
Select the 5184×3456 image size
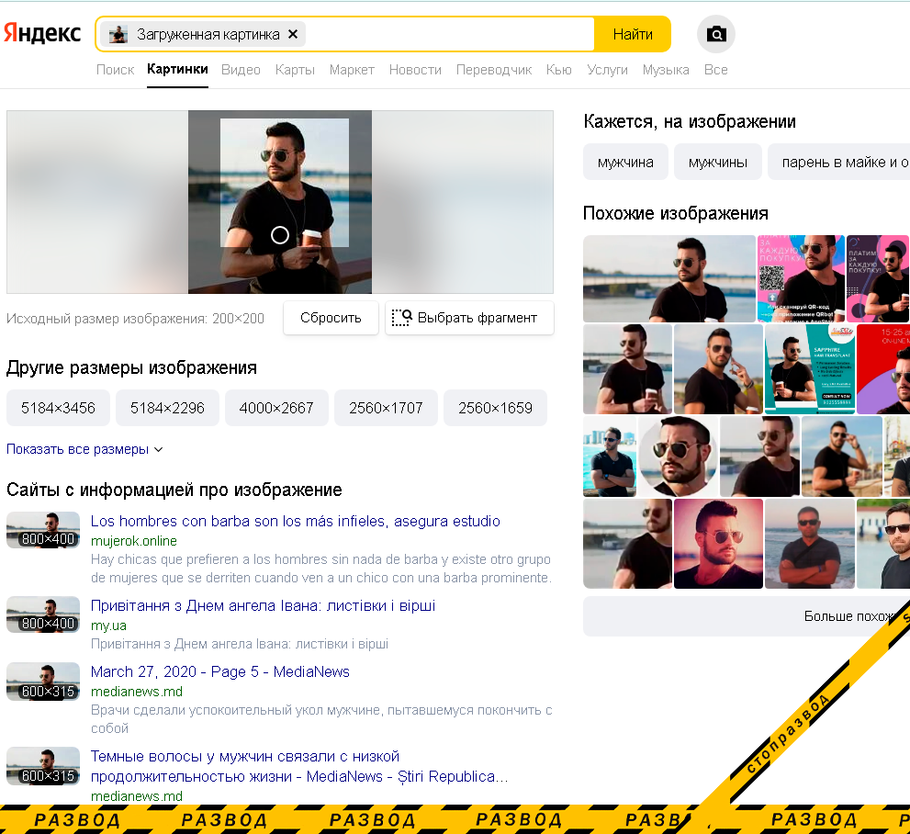pos(58,408)
